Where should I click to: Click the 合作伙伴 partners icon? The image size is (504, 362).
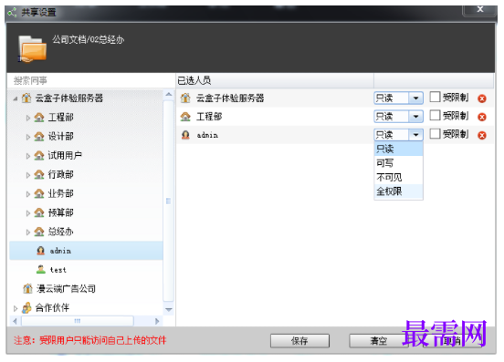pos(26,308)
